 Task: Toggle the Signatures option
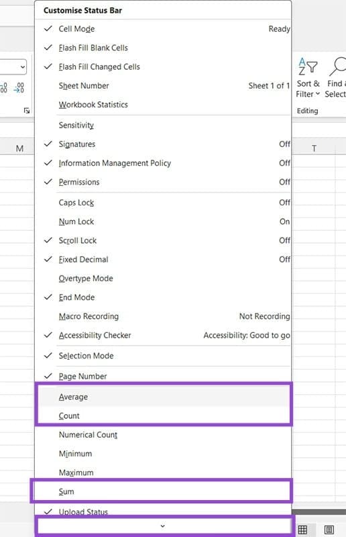click(x=163, y=144)
